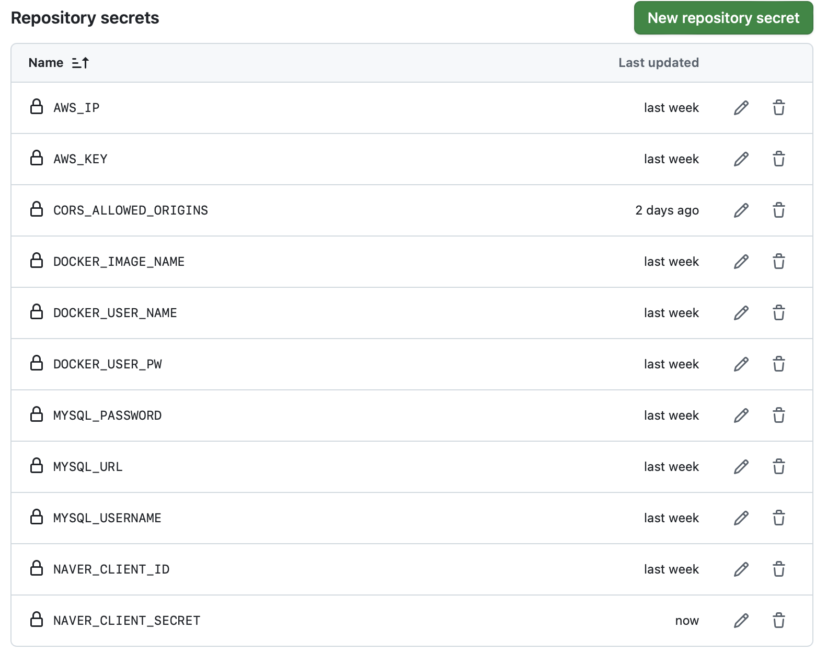This screenshot has height=651, width=827.
Task: Click the New repository secret button
Action: click(723, 18)
